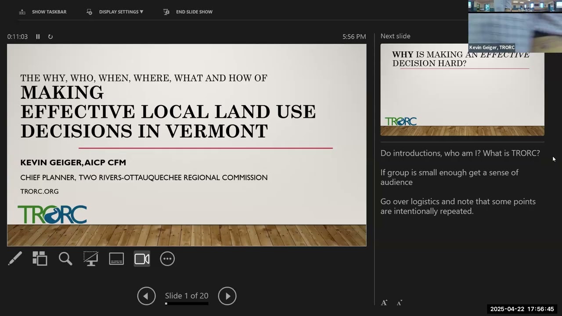Viewport: 562px width, 316px height.
Task: Make the notes text larger
Action: click(x=384, y=303)
